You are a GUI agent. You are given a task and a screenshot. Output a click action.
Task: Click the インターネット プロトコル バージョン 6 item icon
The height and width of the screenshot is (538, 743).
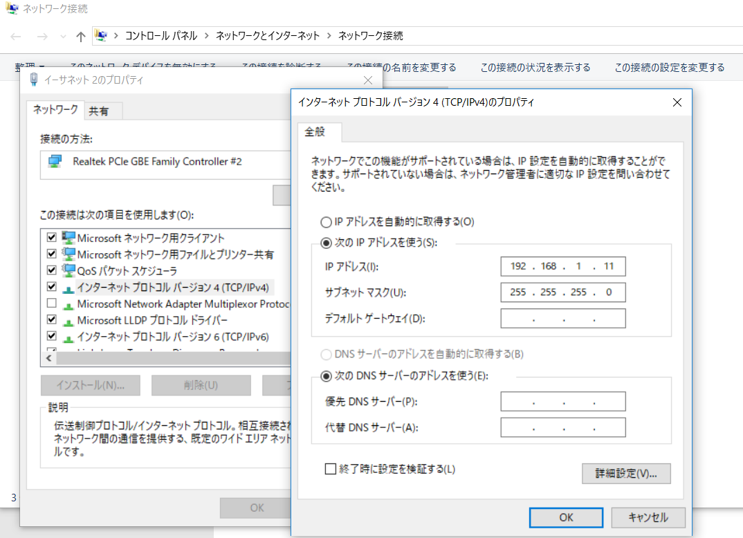coord(68,335)
